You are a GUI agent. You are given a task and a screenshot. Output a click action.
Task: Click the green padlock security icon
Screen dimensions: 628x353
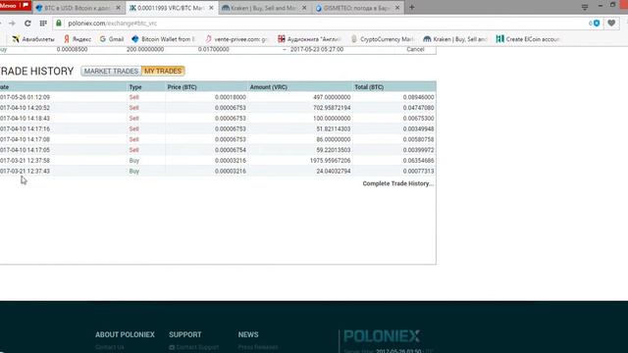click(59, 24)
